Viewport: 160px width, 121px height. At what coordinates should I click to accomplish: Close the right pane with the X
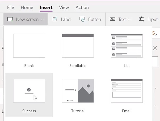[155, 48]
